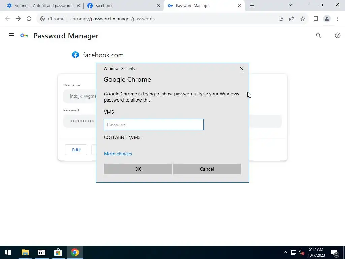Screen dimensions: 345x259
Task: Click the More choices link
Action: coord(118,154)
